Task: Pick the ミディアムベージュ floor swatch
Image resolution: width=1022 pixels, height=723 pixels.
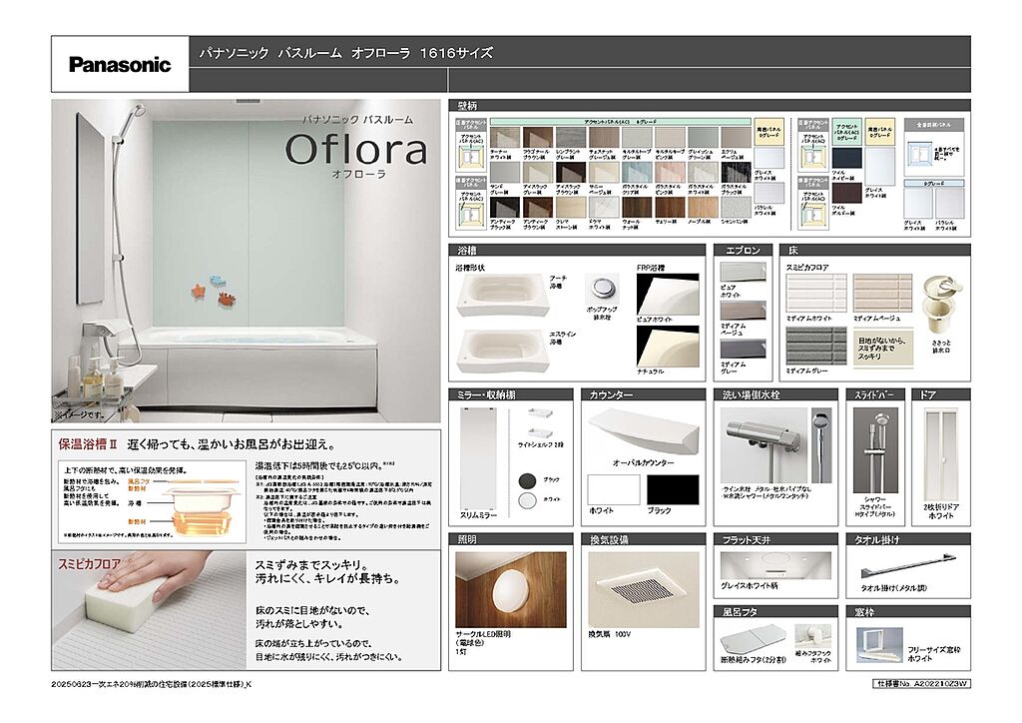Action: click(882, 294)
